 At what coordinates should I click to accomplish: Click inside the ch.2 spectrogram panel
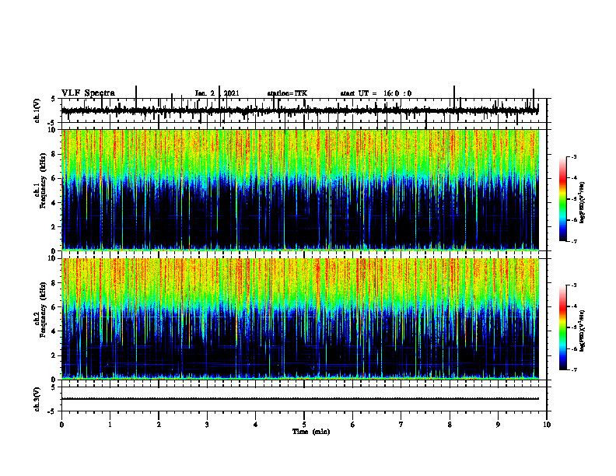tap(300, 319)
